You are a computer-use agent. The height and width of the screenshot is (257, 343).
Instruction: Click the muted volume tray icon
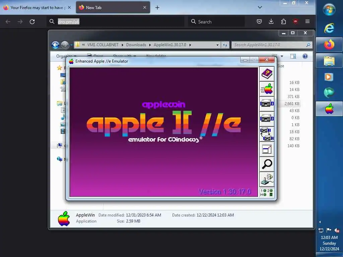(337, 230)
